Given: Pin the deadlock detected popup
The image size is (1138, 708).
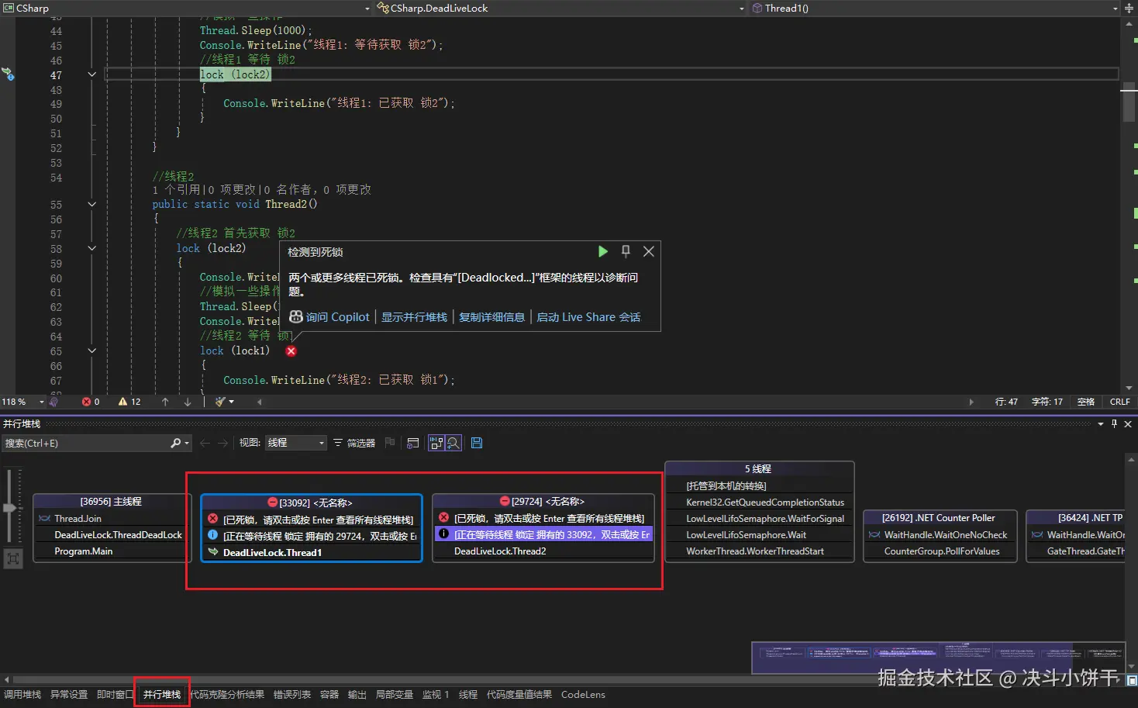Looking at the screenshot, I should (x=626, y=251).
